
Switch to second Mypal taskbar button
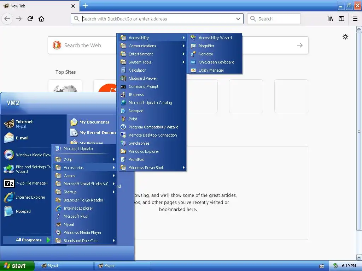(122, 266)
